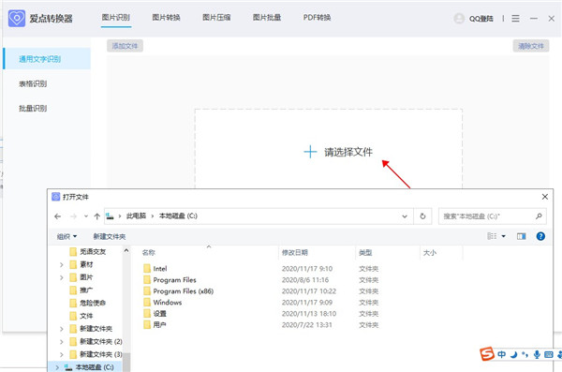This screenshot has height=372, width=562.
Task: Sort by the 名称 column header
Action: pyautogui.click(x=148, y=253)
